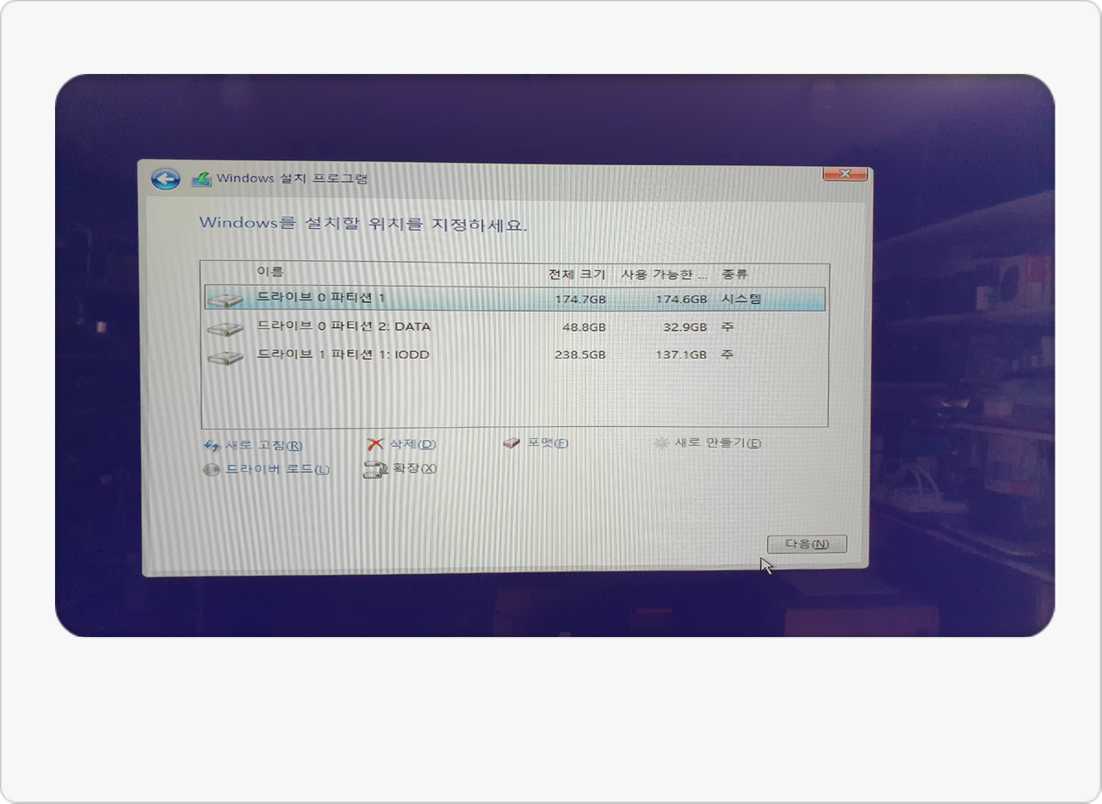Viewport: 1102px width, 804px height.
Task: Click the 포맷 eraser icon
Action: tap(511, 443)
